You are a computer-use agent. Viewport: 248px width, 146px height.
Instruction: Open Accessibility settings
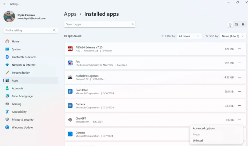[31, 112]
